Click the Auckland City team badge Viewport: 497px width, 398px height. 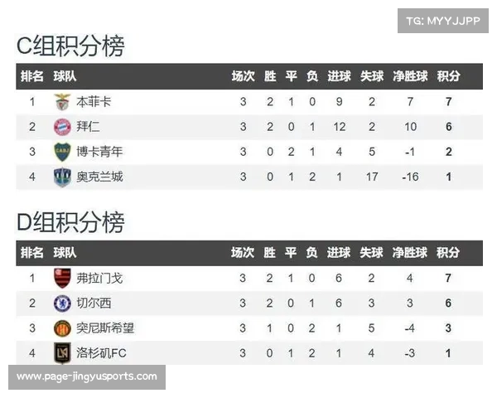pyautogui.click(x=62, y=177)
